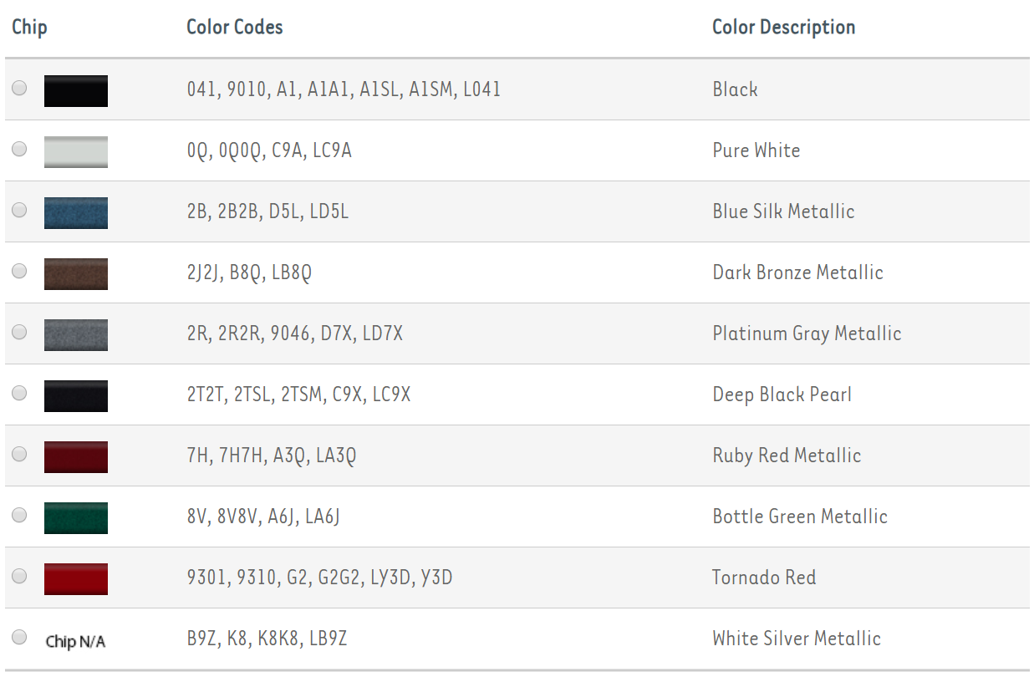Select Dark Bronze Metallic radio option
The height and width of the screenshot is (677, 1034).
(x=19, y=271)
